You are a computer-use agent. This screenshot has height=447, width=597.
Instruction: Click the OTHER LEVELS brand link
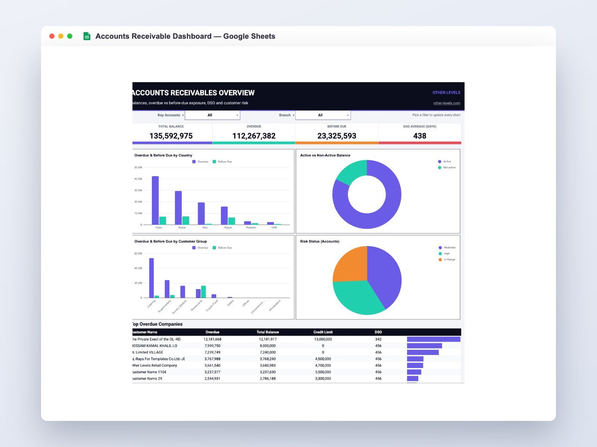[x=446, y=92]
